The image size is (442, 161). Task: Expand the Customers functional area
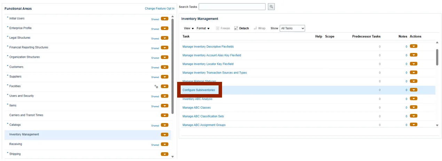[x=8, y=66]
